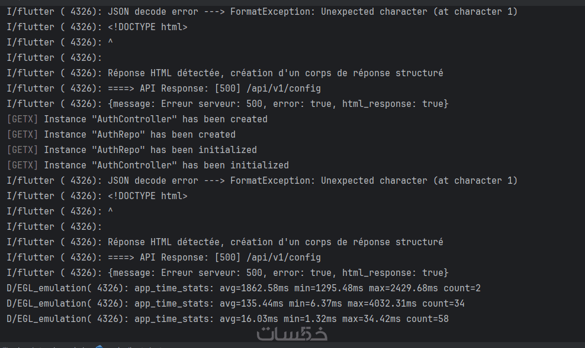Click the second Réponse HTML détectée log line
The width and height of the screenshot is (585, 348).
coord(275,242)
